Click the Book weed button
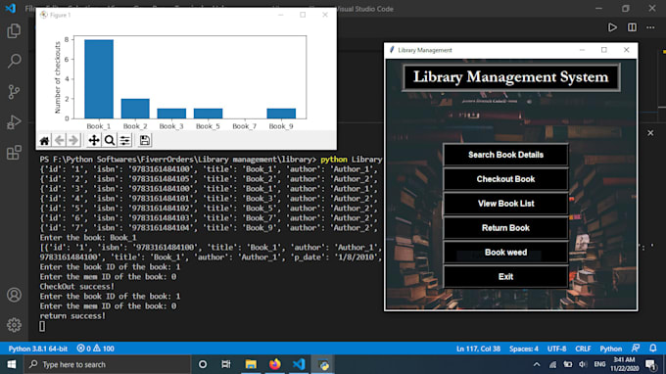Viewport: 666px width, 374px height. click(x=505, y=253)
